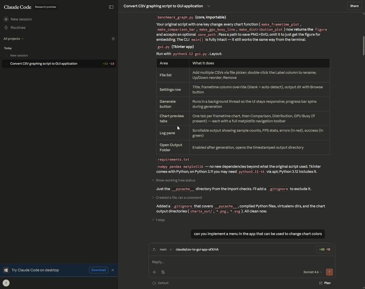365x289 pixels.
Task: Click the Download desktop app button
Action: coord(98,270)
